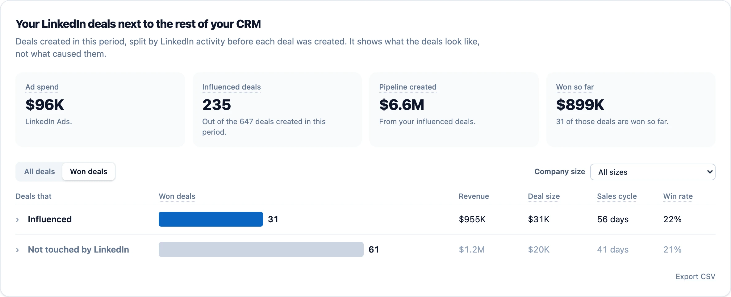Click the Deal size column header
Image resolution: width=731 pixels, height=297 pixels.
coord(544,196)
